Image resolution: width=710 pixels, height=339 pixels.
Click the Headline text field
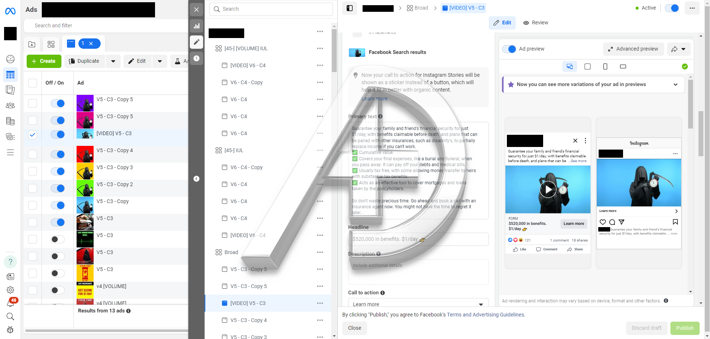(418, 239)
